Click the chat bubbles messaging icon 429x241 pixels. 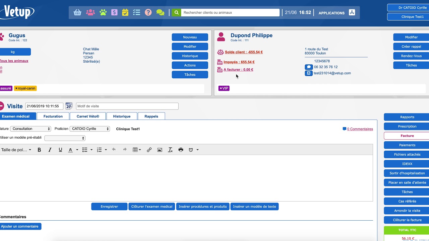[x=160, y=12]
